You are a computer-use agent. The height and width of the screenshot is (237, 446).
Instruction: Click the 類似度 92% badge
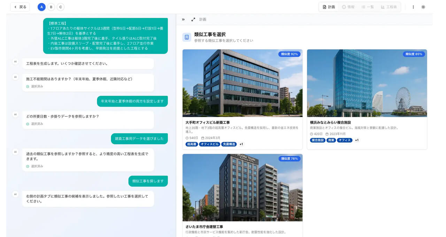[x=290, y=54]
